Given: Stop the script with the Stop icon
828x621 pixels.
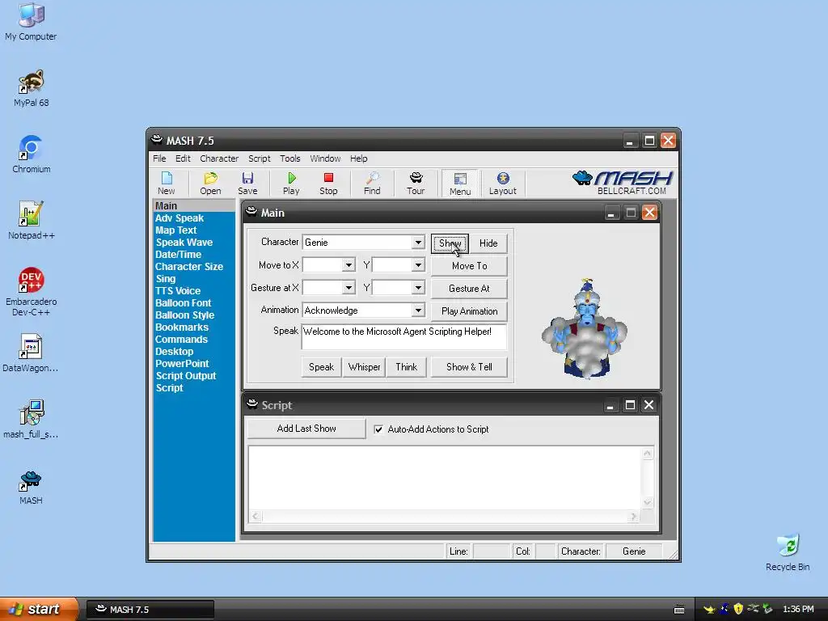Looking at the screenshot, I should [328, 184].
